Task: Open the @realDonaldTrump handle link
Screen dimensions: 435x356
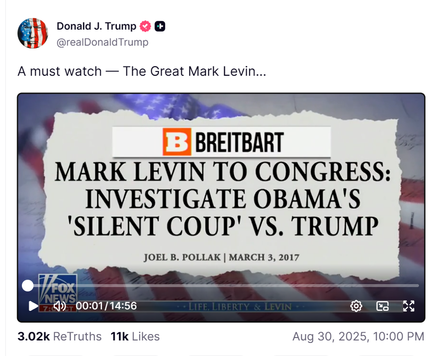Action: (103, 42)
